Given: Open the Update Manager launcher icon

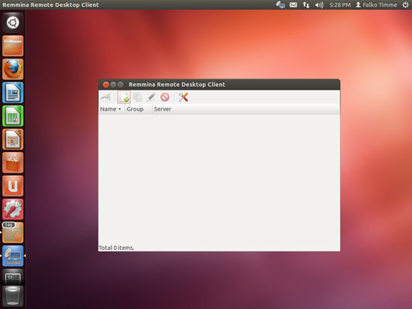Looking at the screenshot, I should 13,233.
